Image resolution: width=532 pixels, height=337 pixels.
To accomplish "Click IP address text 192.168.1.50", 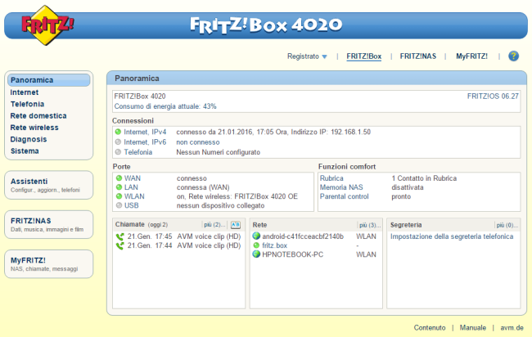I will coord(350,132).
